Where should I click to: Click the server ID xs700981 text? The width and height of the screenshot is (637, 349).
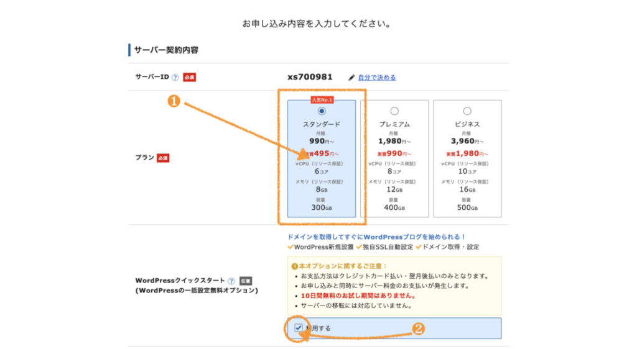pos(310,77)
